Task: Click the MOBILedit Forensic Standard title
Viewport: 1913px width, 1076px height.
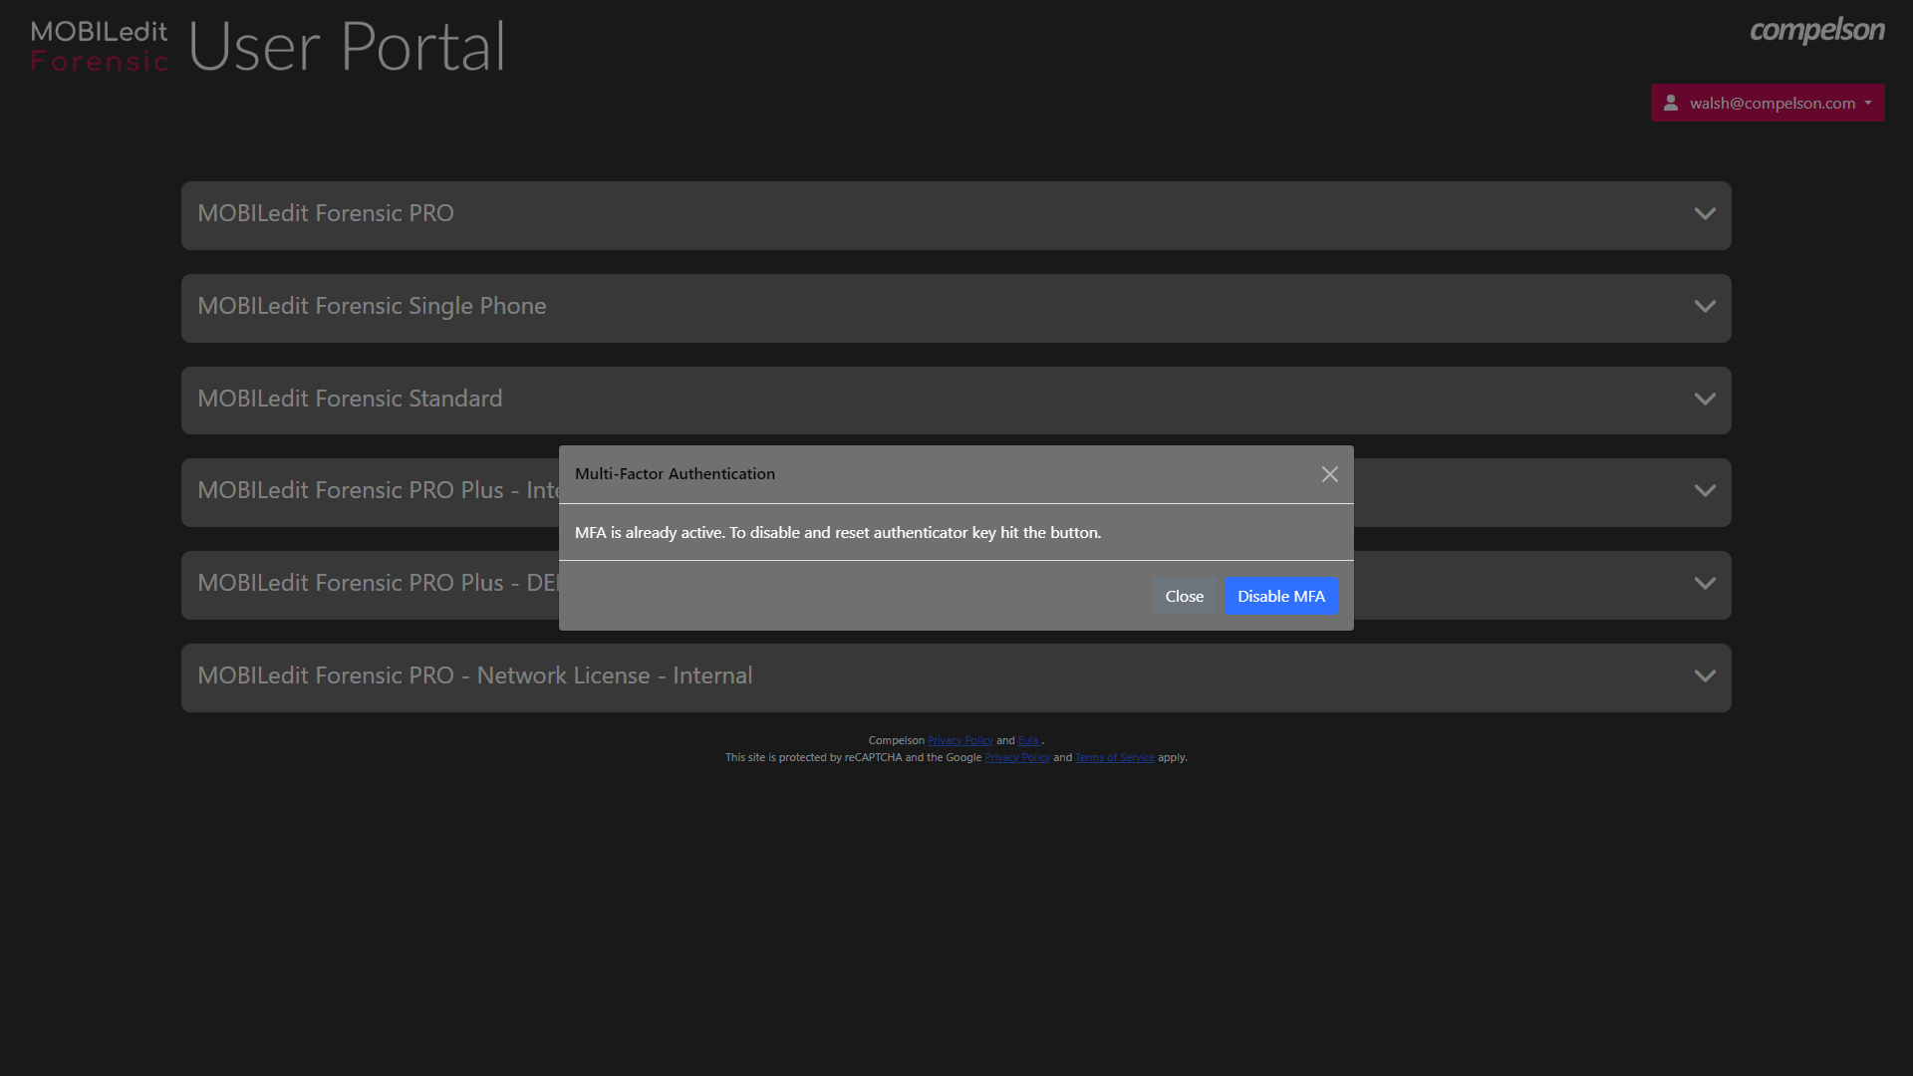Action: [x=350, y=399]
